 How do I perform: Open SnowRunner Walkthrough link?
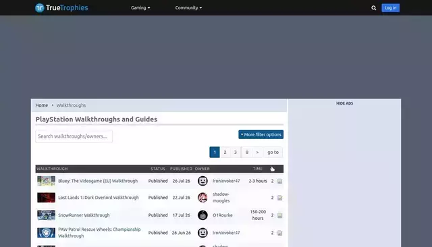point(84,215)
